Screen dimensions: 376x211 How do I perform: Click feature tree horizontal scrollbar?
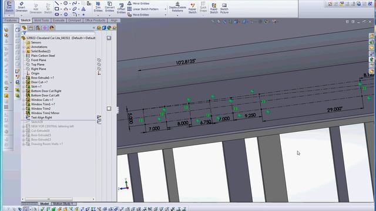pyautogui.click(x=49, y=199)
